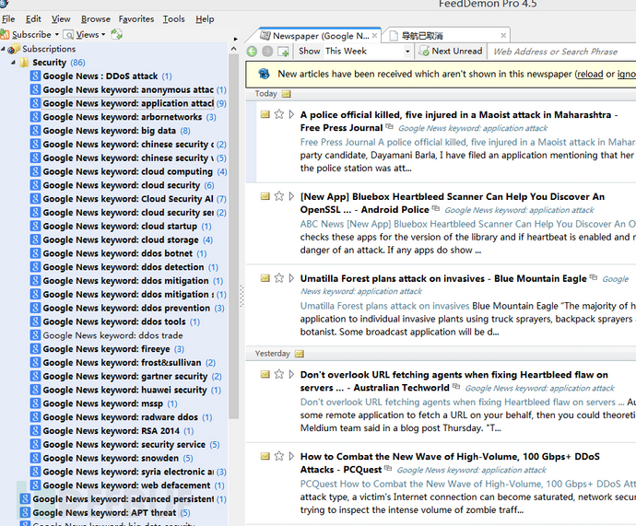Click popup icon after Australian Techworld title

[x=456, y=386]
